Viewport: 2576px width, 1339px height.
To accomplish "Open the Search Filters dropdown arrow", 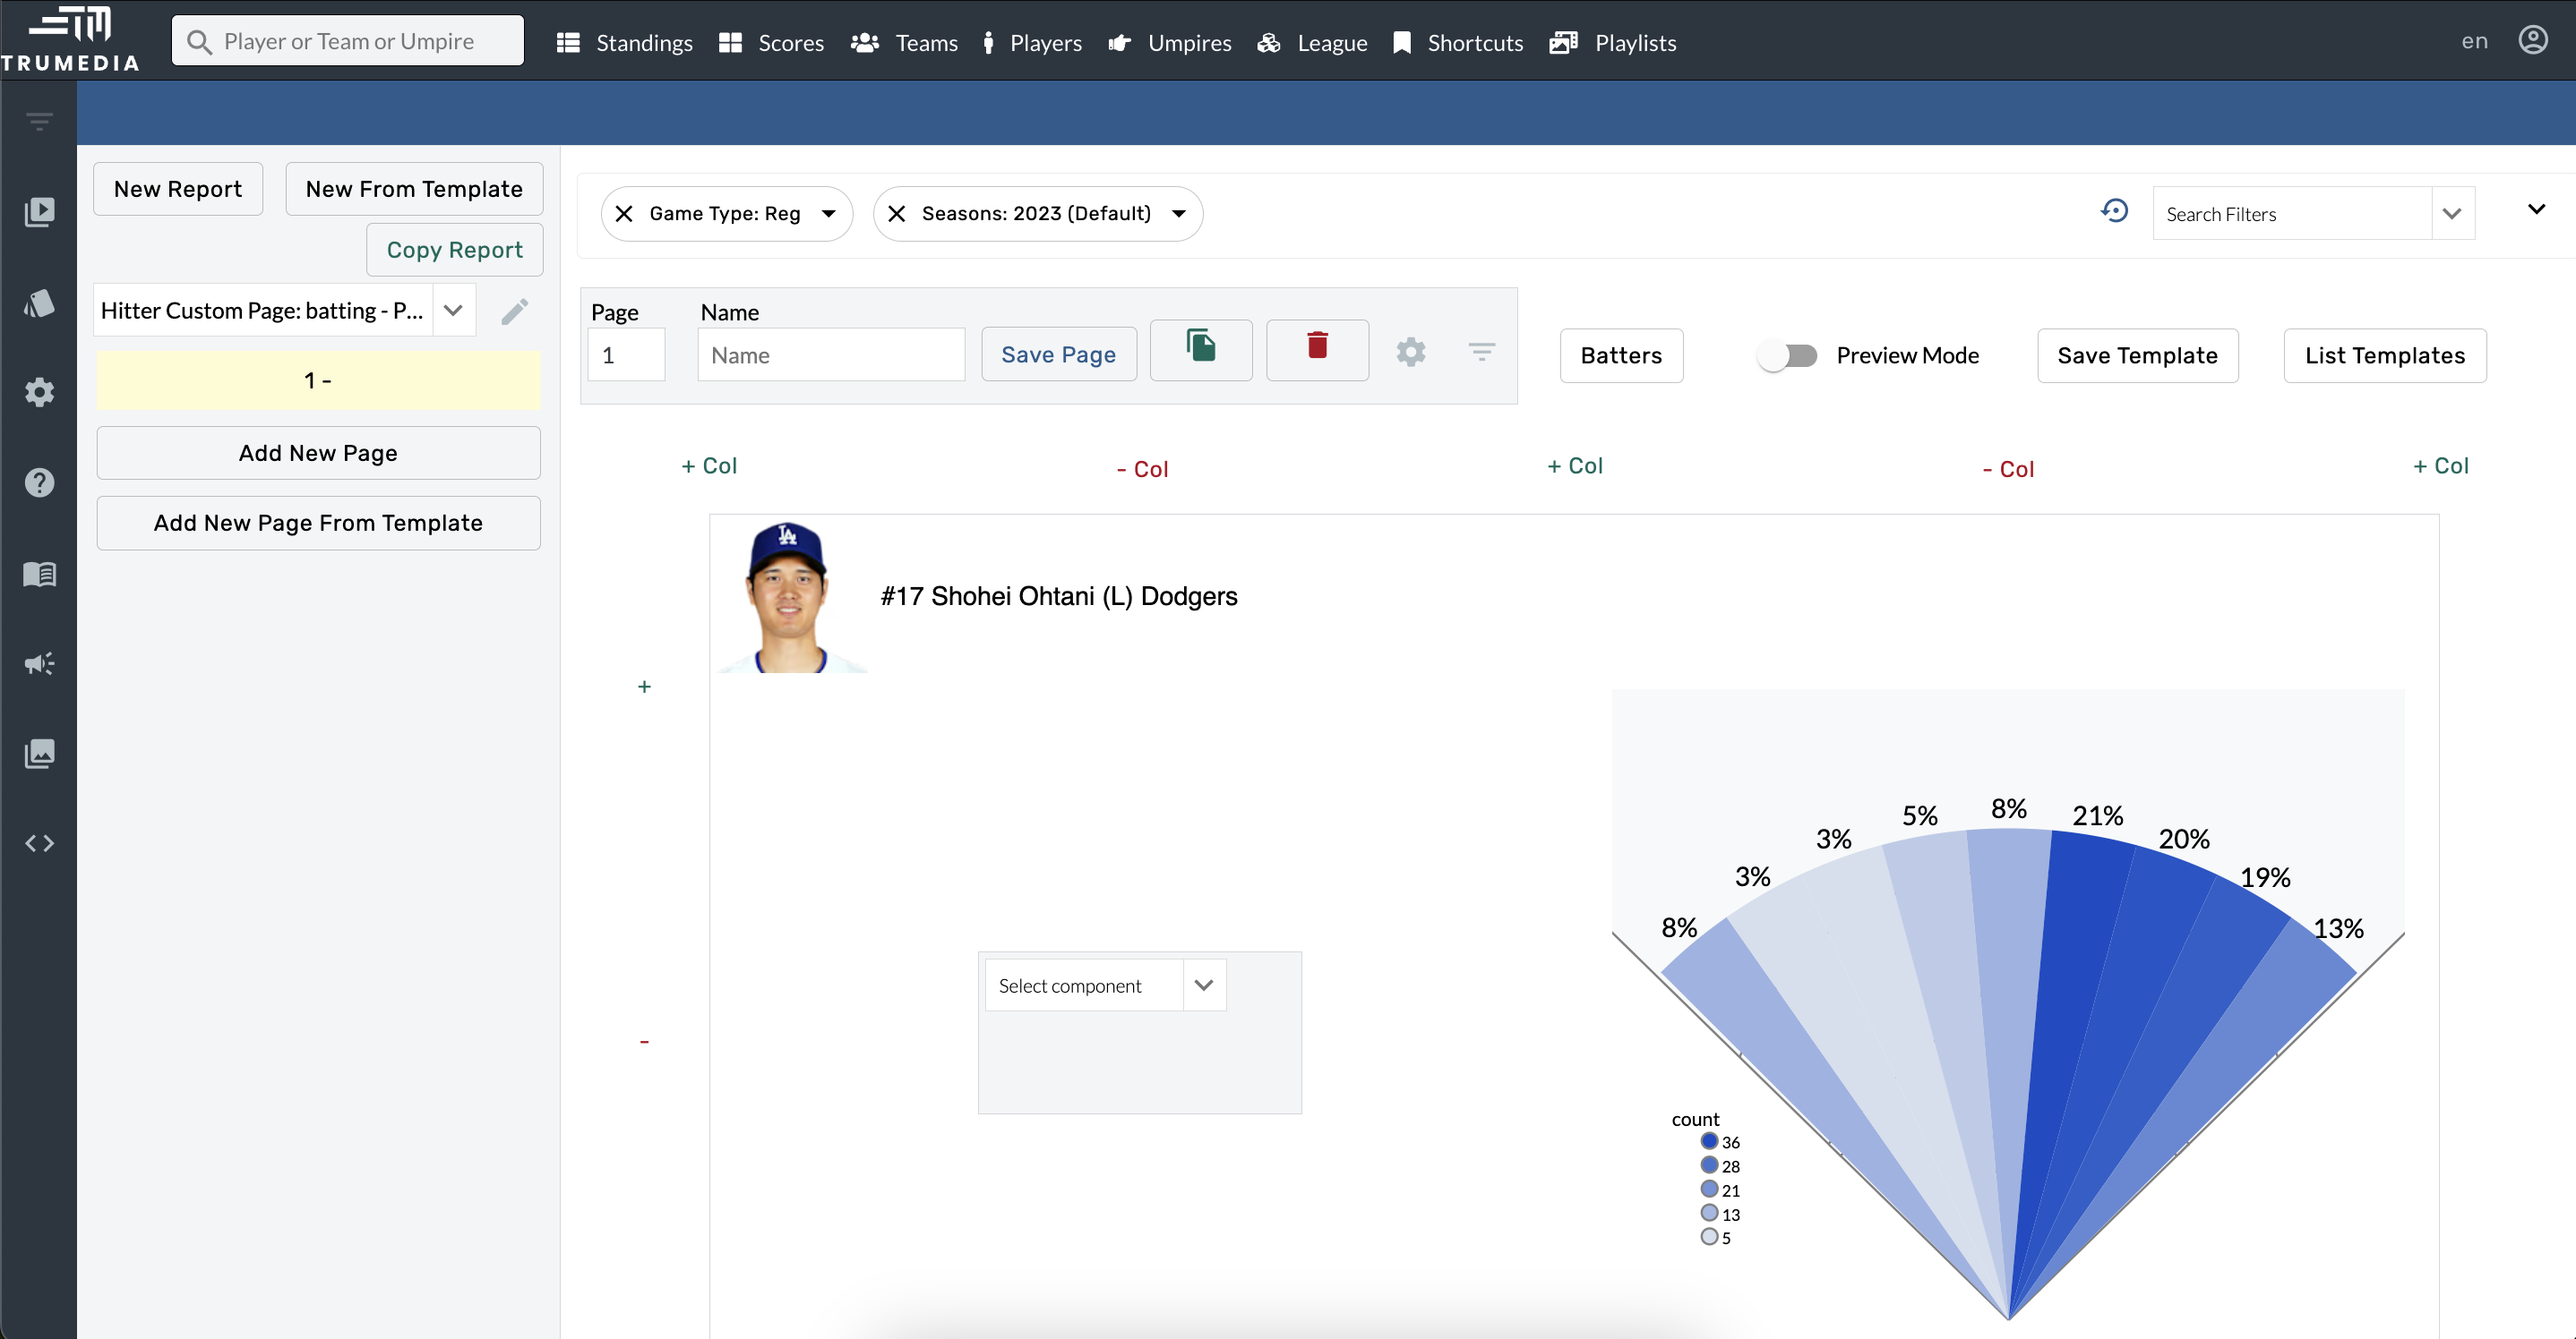I will tap(2451, 214).
